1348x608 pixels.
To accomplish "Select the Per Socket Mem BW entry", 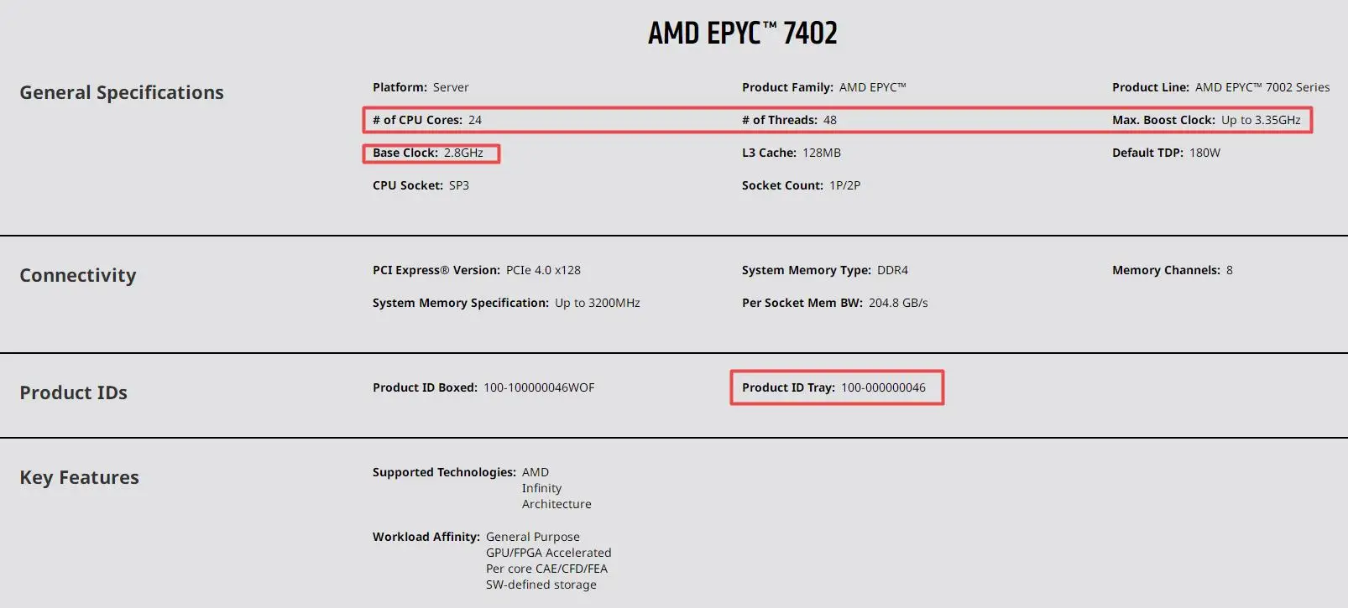I will [x=834, y=303].
